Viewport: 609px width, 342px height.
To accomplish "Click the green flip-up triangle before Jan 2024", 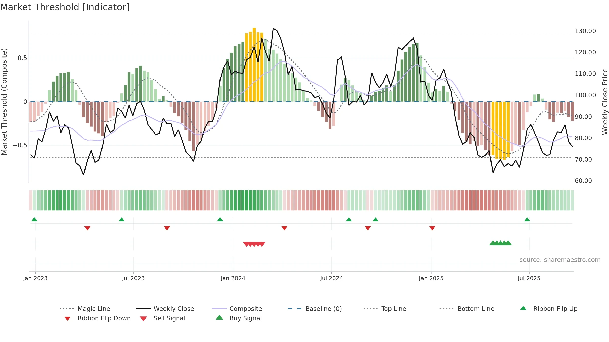I will click(220, 219).
